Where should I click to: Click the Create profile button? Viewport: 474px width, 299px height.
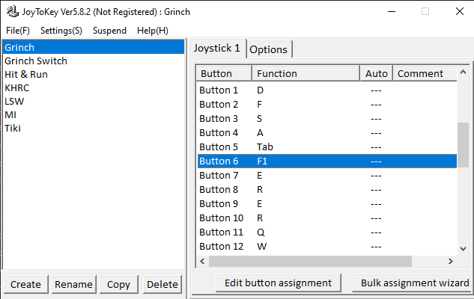[x=25, y=284]
